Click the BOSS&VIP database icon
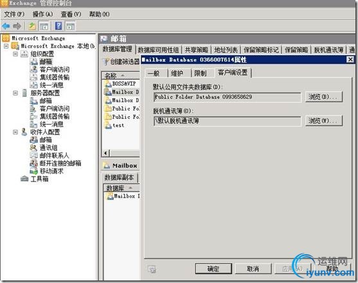Viewport: 358px width, 283px height. 107,83
